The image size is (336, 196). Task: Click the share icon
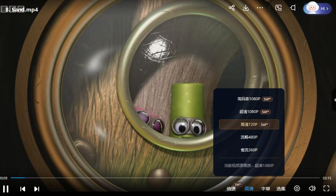[232, 8]
